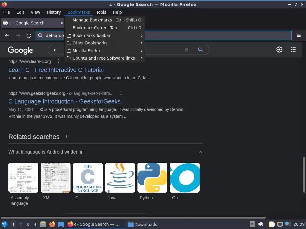306x229 pixels.
Task: Click the Google logo
Action: (20, 50)
